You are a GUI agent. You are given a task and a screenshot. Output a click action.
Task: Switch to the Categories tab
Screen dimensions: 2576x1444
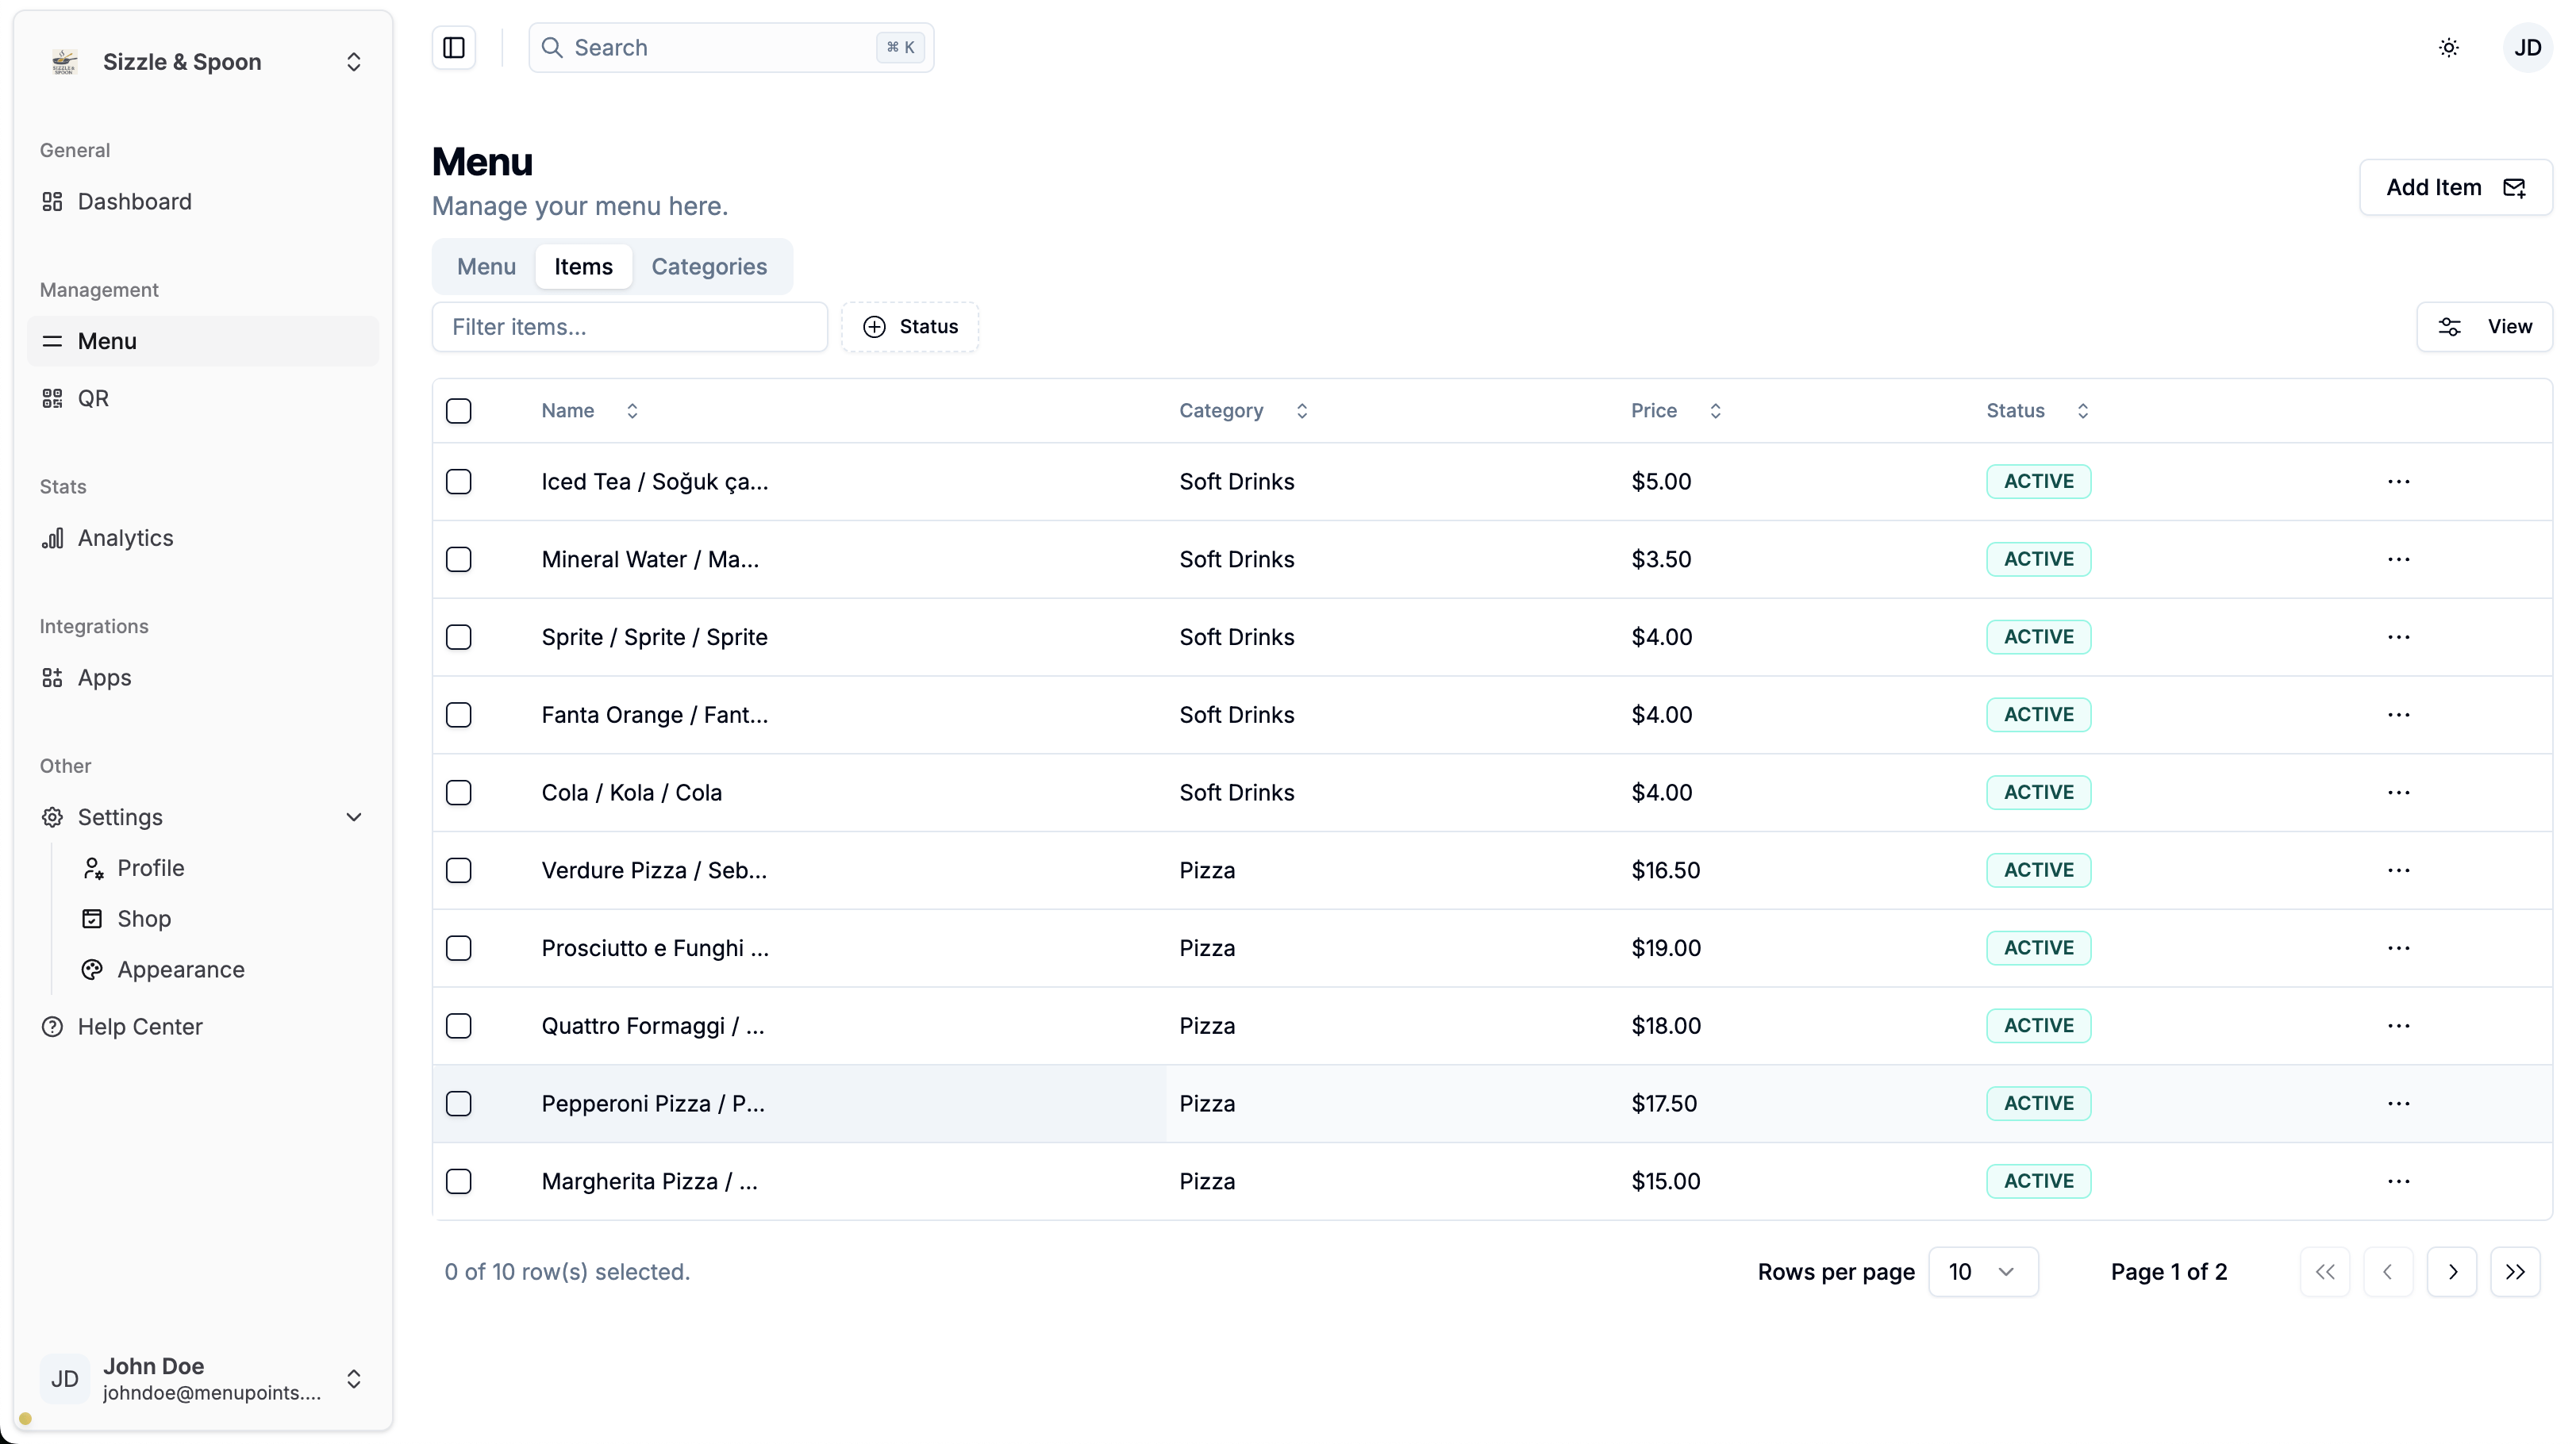(709, 267)
